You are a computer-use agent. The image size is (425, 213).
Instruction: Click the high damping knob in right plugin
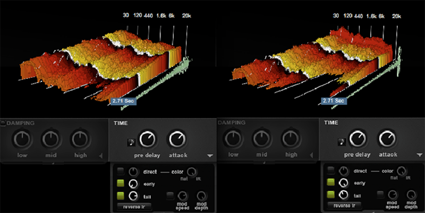coord(291,139)
